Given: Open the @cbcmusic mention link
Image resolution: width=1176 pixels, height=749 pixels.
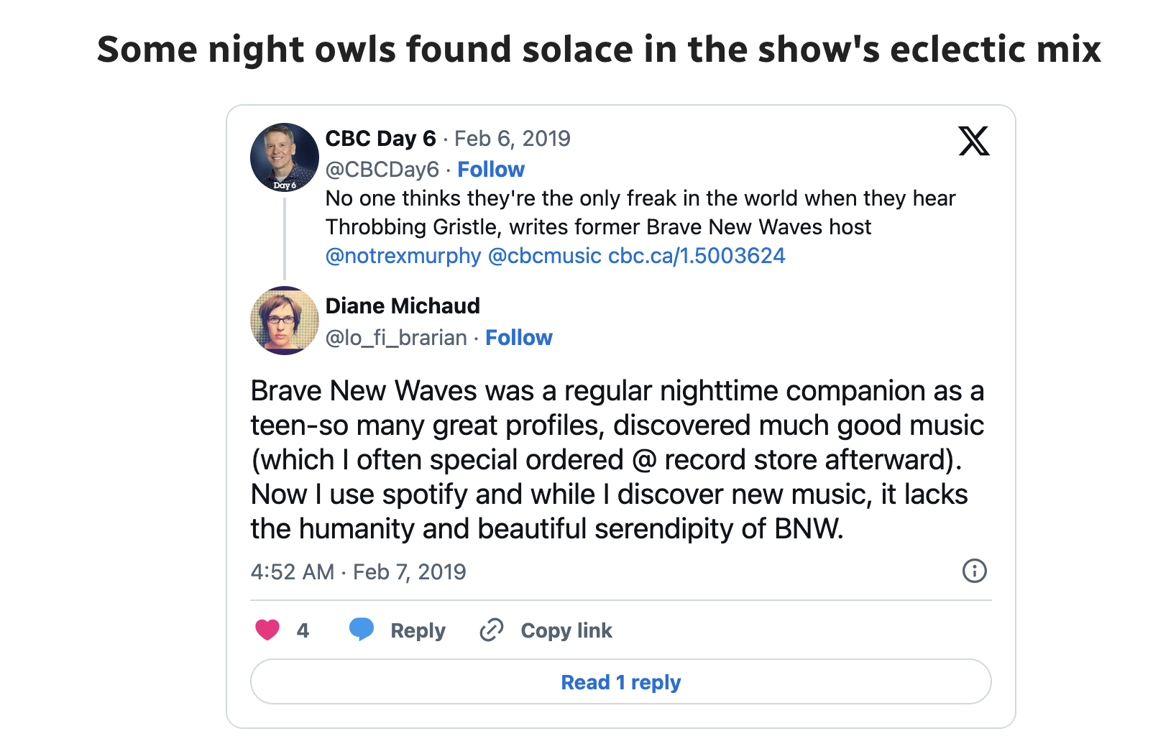Looking at the screenshot, I should (x=545, y=256).
